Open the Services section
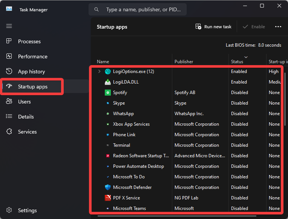This screenshot has width=288, height=219. click(27, 132)
